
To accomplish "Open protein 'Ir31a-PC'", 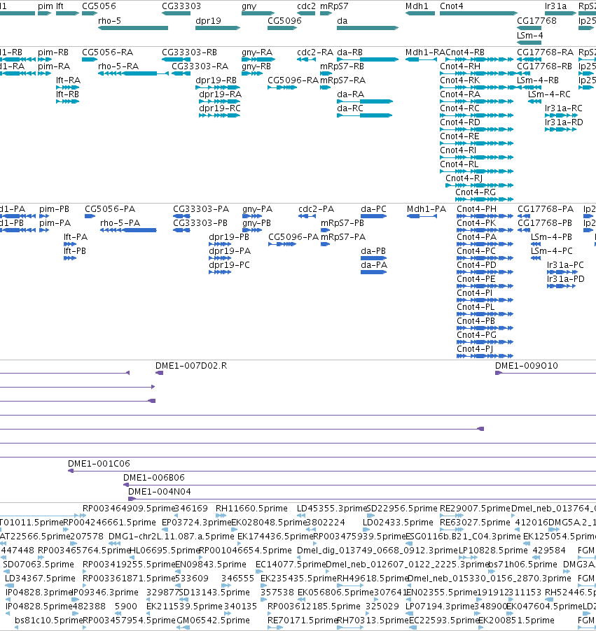I will coord(565,265).
